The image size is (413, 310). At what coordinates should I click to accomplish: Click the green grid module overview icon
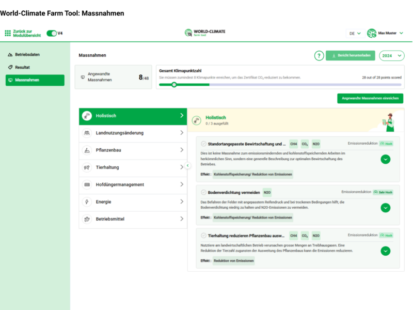[x=8, y=33]
